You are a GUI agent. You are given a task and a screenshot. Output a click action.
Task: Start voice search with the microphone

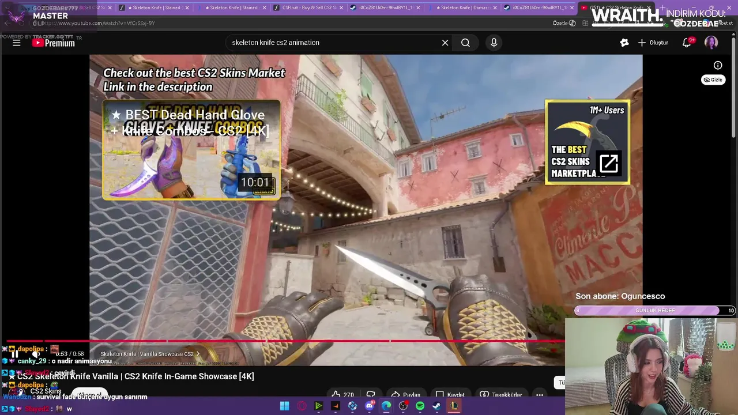click(494, 43)
